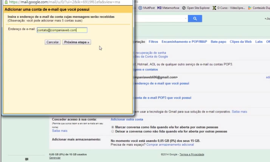This screenshot has width=270, height=162.
Task: Open the O Curso - VideoXpre bookmark
Action: [x=229, y=8]
